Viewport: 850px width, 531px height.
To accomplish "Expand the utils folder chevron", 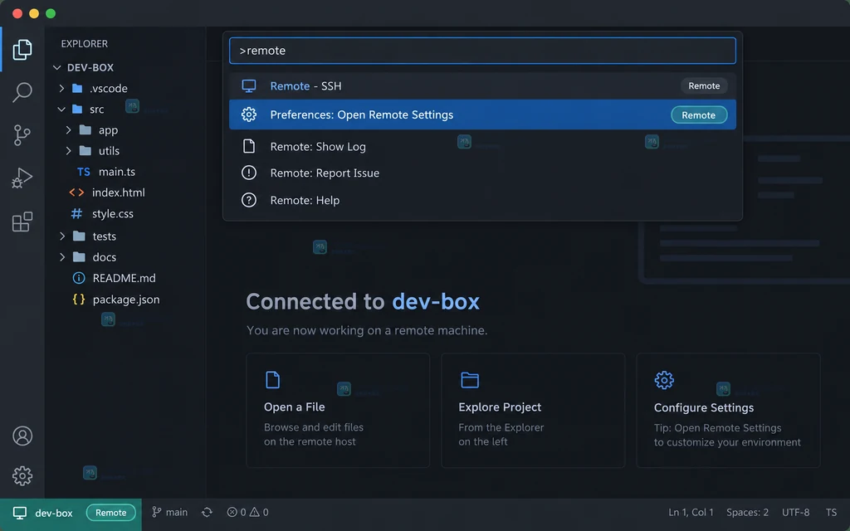I will [x=68, y=151].
